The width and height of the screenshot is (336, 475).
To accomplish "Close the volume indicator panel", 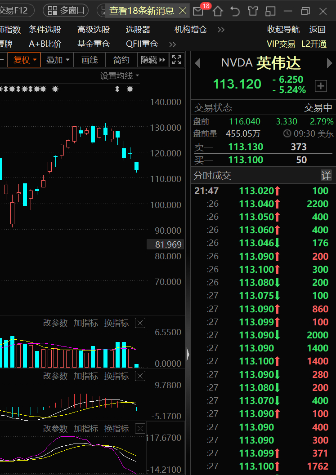I will (140, 323).
